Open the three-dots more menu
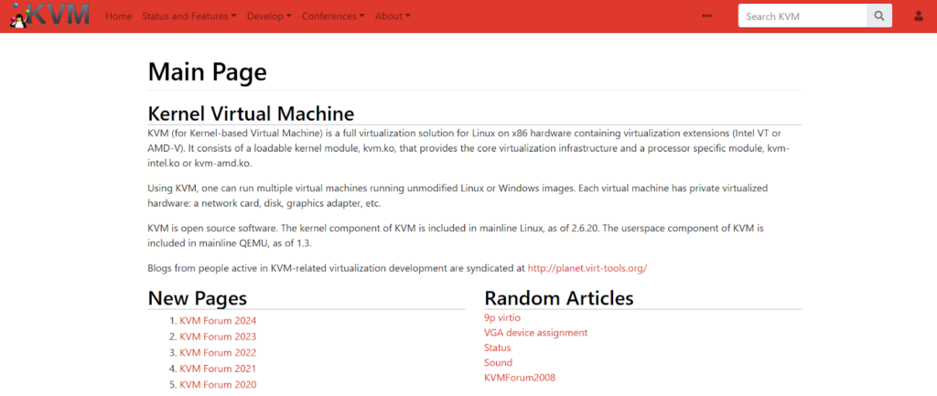 tap(707, 16)
